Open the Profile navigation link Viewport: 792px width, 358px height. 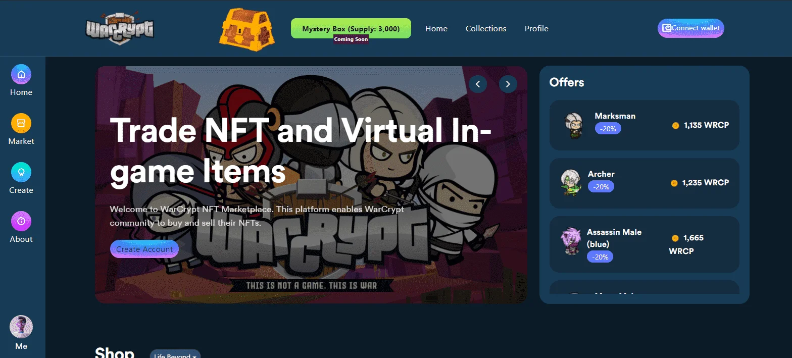[536, 29]
